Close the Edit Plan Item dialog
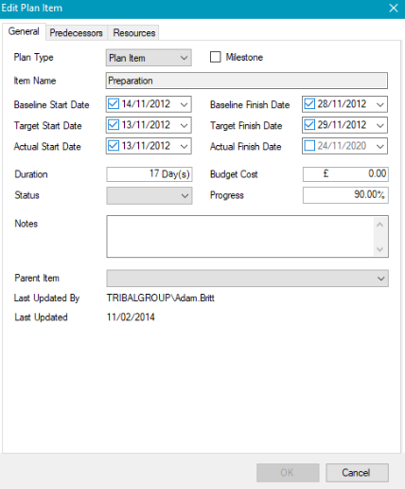The height and width of the screenshot is (489, 405). 394,8
